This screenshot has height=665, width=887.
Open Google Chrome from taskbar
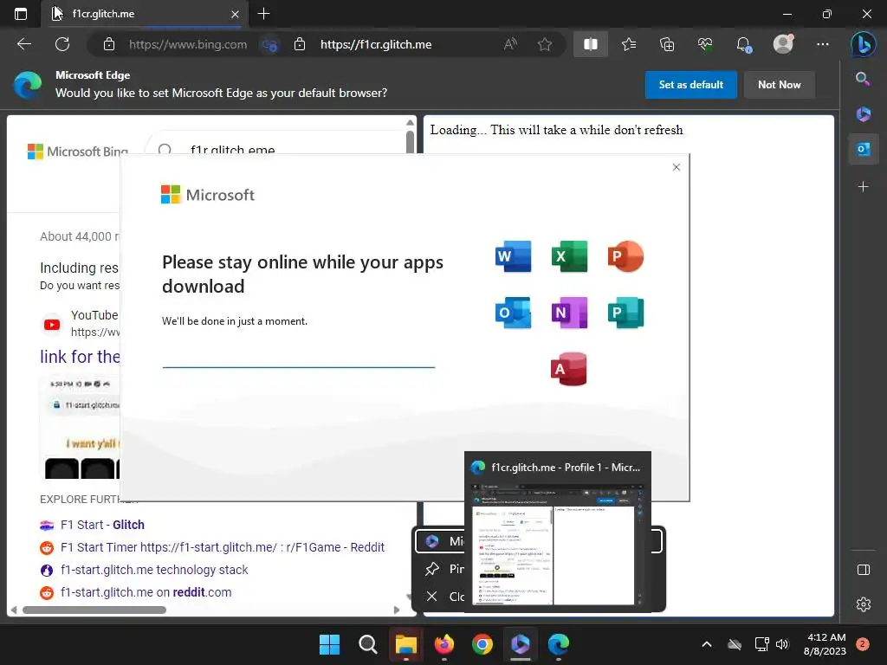pyautogui.click(x=482, y=644)
